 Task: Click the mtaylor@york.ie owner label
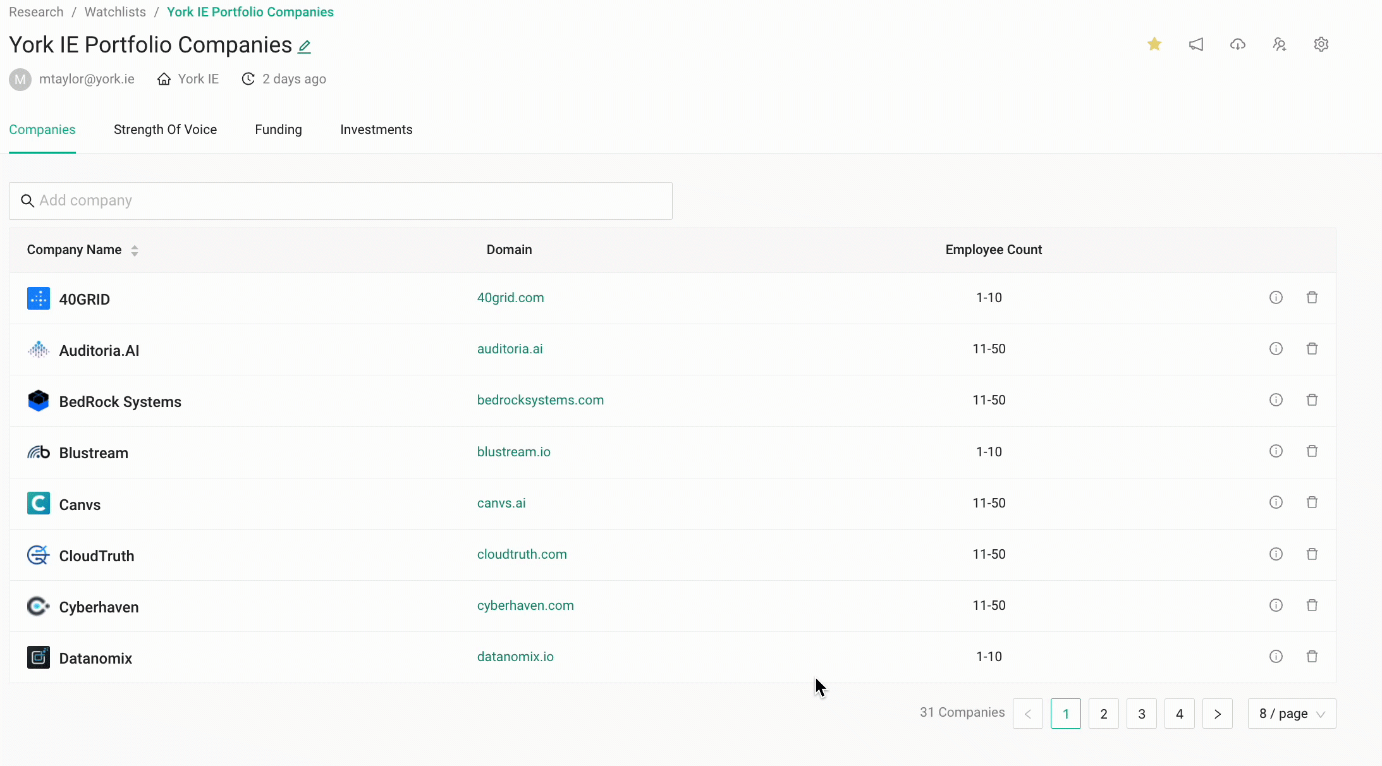click(x=87, y=79)
